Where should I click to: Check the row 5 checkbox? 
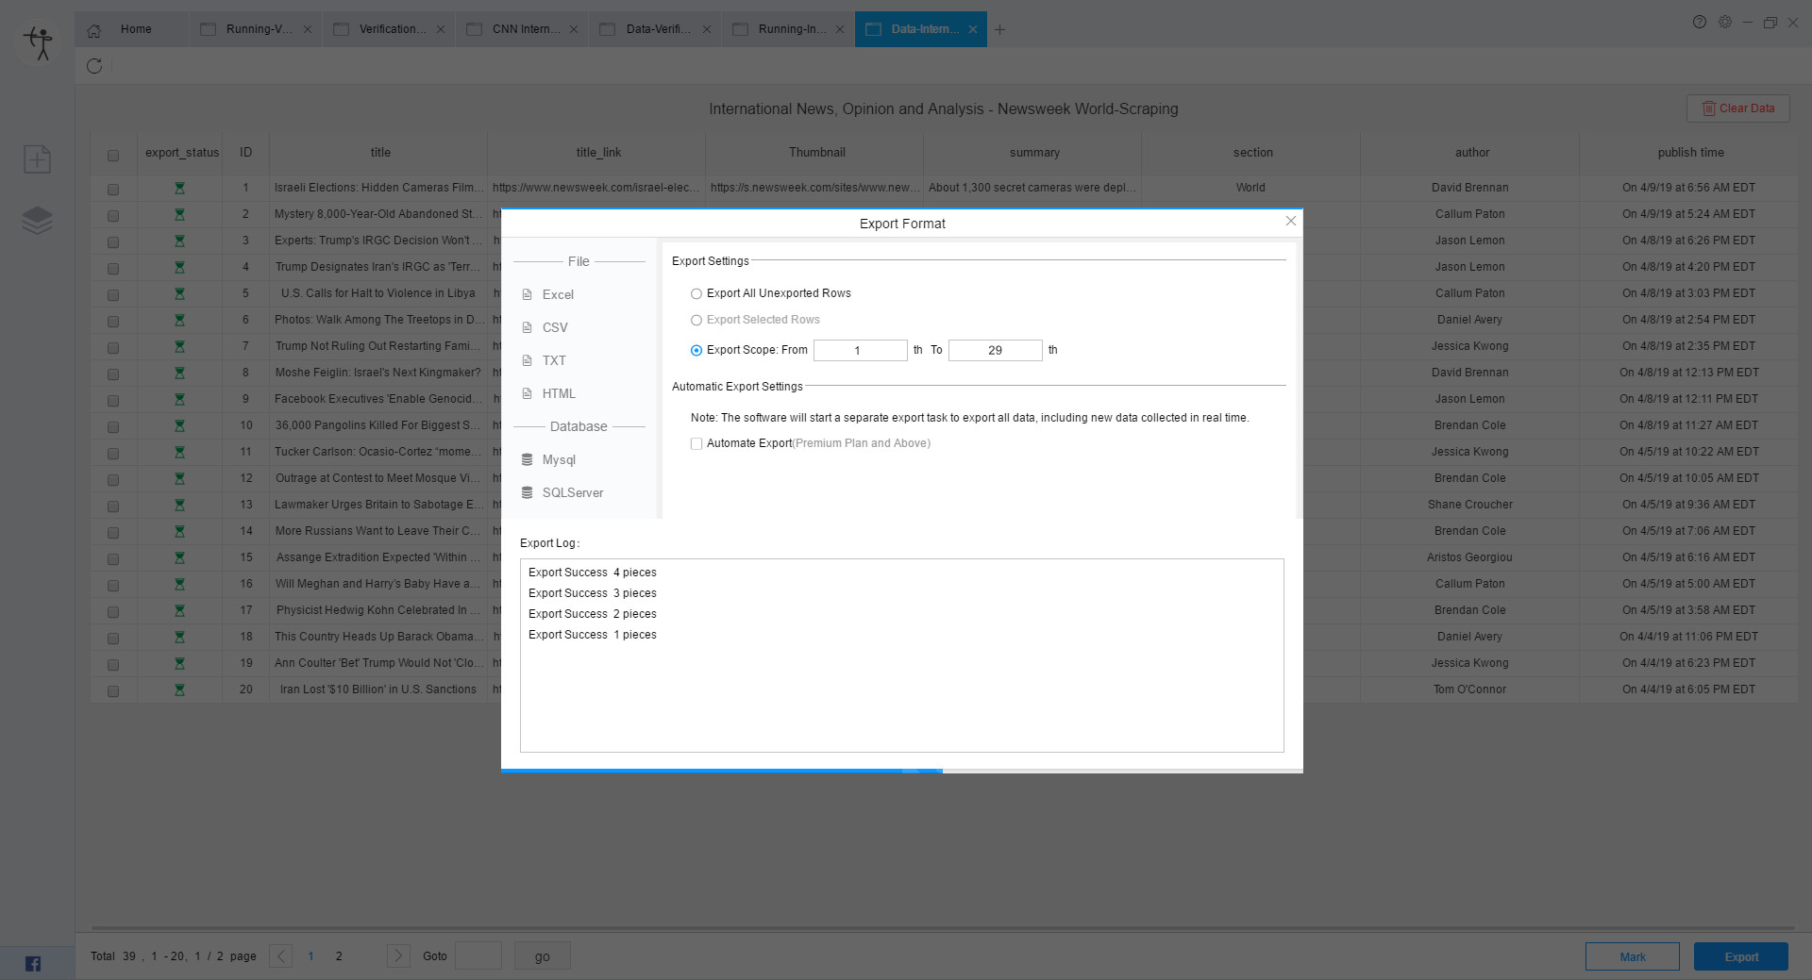[113, 295]
